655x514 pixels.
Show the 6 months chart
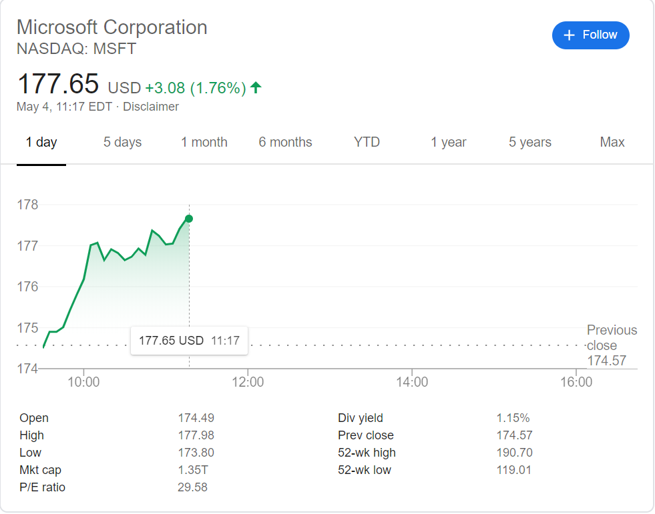click(285, 142)
